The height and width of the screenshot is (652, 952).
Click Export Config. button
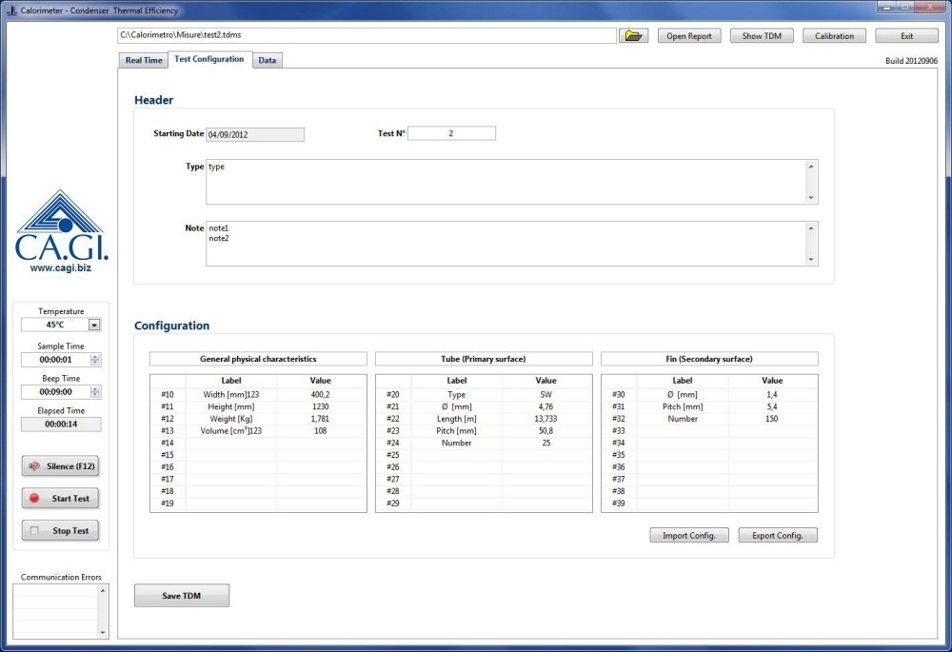pyautogui.click(x=778, y=536)
